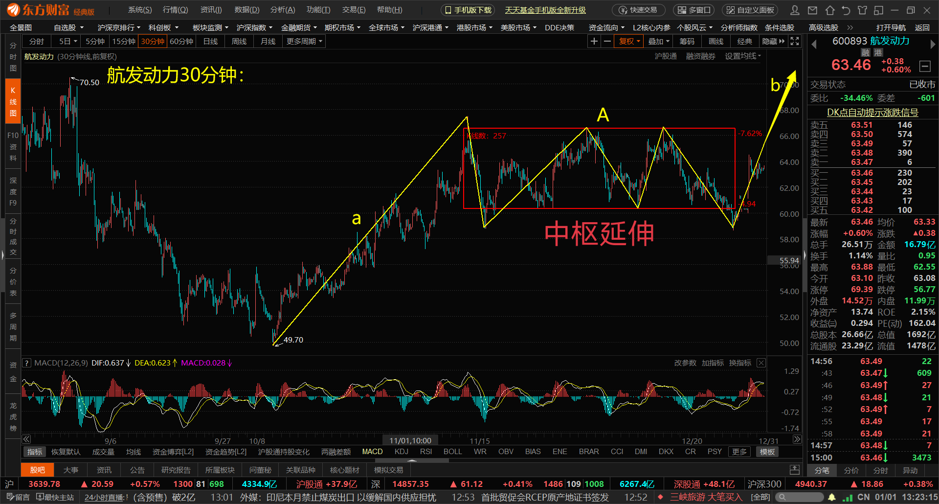Open the 分析(A) menu
939x504 pixels.
click(283, 10)
